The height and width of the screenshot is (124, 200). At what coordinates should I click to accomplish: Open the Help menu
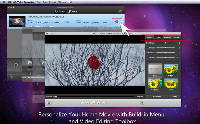coord(71,2)
